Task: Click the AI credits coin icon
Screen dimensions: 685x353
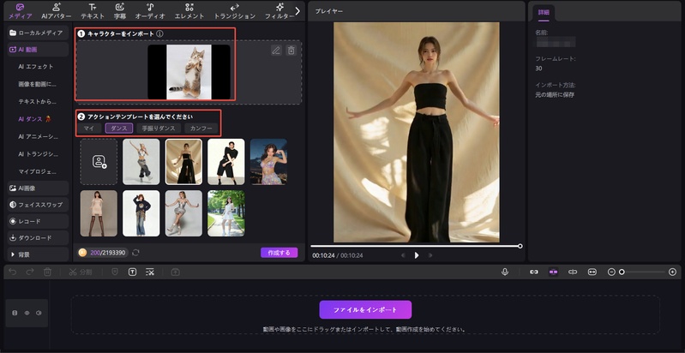Action: (82, 253)
